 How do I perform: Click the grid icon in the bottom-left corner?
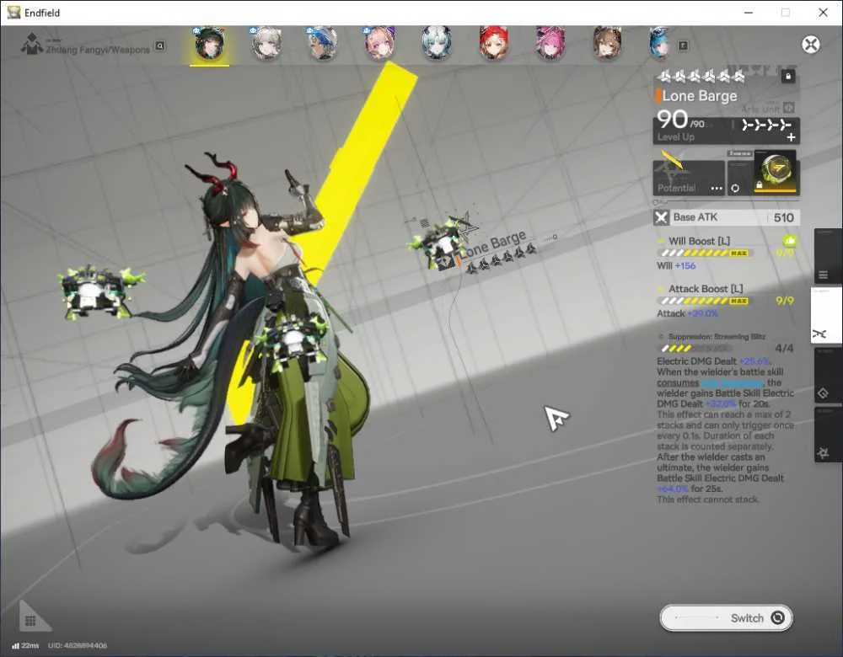tap(30, 621)
